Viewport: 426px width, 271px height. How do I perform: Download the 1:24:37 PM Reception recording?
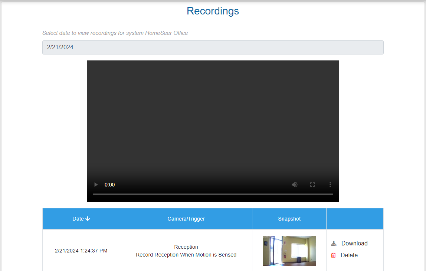click(x=354, y=243)
